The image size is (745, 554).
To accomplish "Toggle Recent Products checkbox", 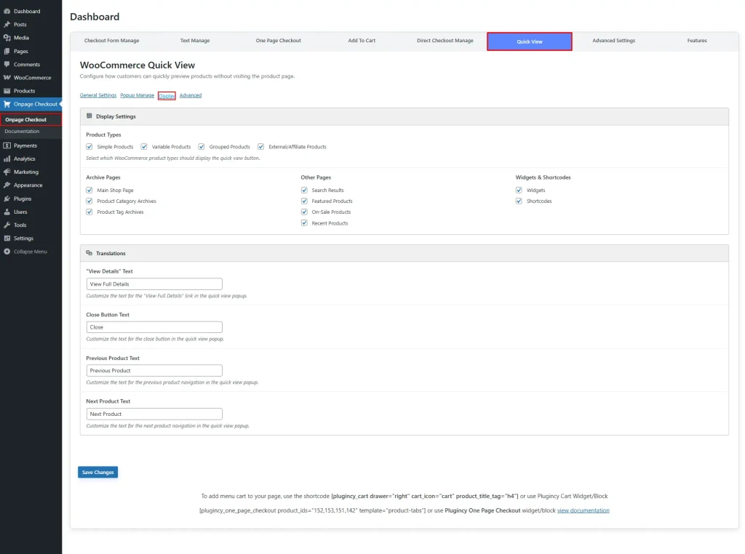I will point(304,223).
